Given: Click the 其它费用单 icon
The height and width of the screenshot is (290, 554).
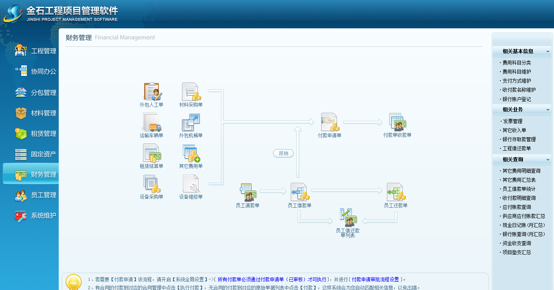Looking at the screenshot, I should (191, 153).
